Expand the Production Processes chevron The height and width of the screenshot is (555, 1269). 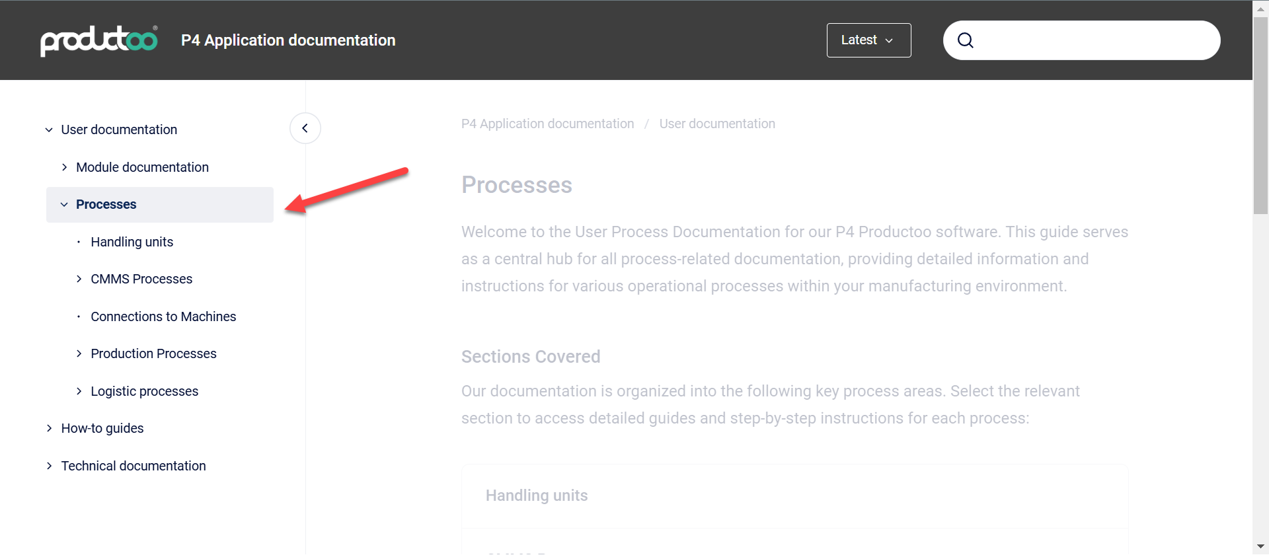pyautogui.click(x=79, y=354)
